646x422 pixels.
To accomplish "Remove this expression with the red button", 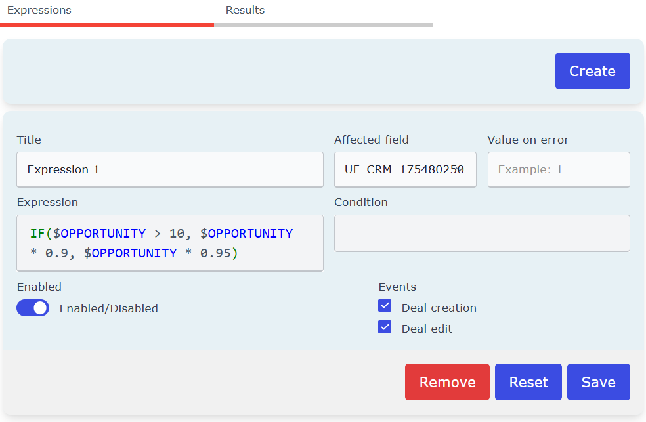I will pyautogui.click(x=447, y=382).
